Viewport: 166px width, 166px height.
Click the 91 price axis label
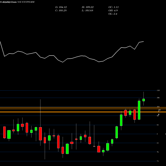tap(158, 125)
